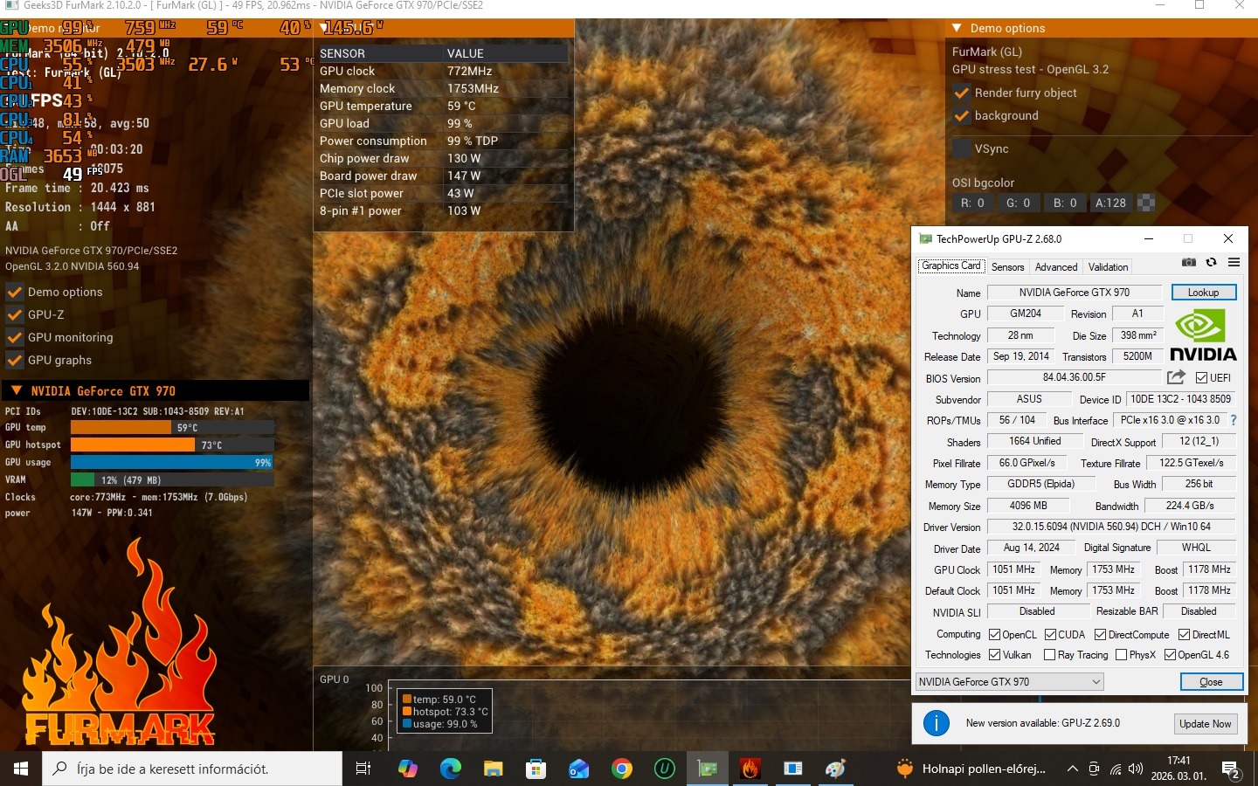The image size is (1258, 786).
Task: Disable the Render furry object checkbox
Action: click(962, 93)
